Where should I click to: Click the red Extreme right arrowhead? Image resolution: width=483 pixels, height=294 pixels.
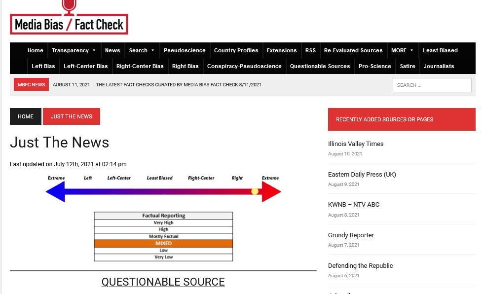coord(271,191)
